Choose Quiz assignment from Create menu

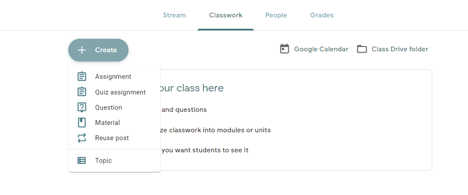pyautogui.click(x=120, y=92)
